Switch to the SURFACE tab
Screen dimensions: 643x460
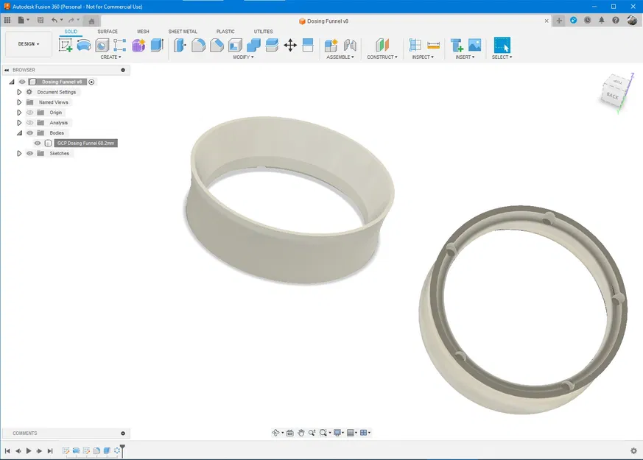pyautogui.click(x=107, y=32)
